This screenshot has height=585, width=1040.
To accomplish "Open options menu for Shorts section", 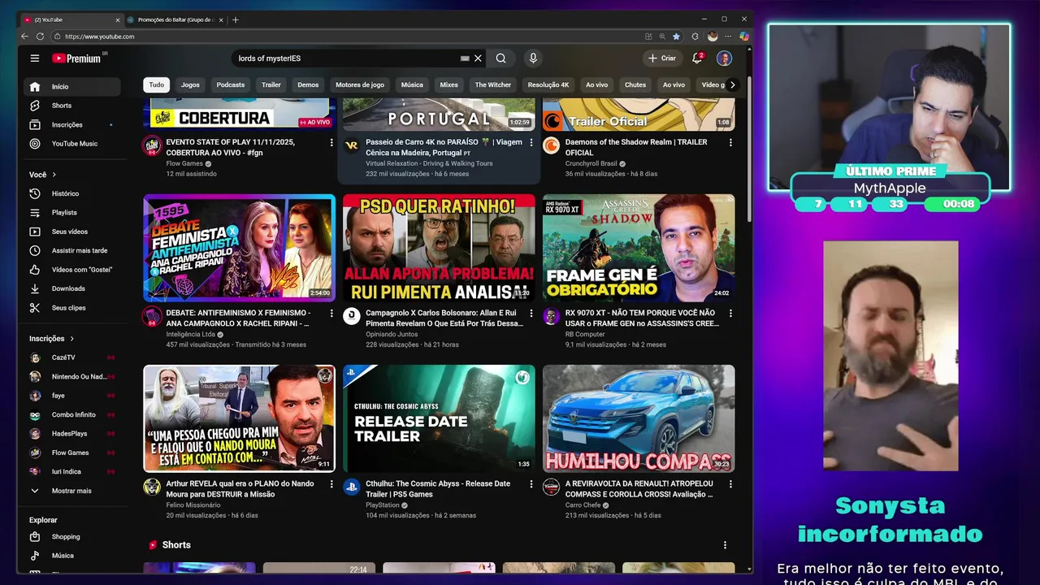I will 725,545.
